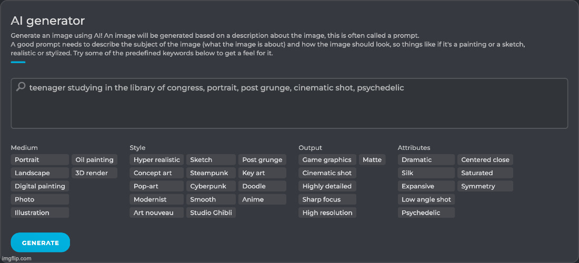The height and width of the screenshot is (263, 579).
Task: Add the Steampunk style keyword
Action: pyautogui.click(x=211, y=173)
